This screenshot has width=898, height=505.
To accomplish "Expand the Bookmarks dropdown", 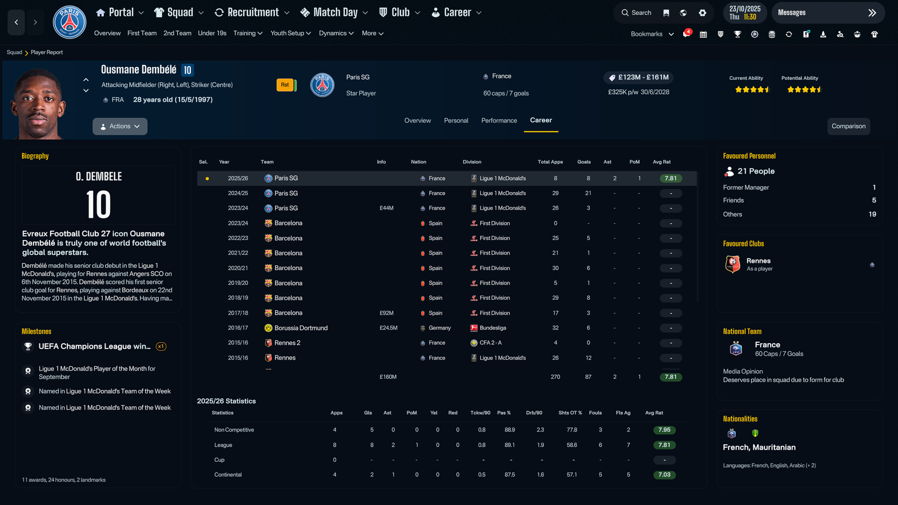I will (x=652, y=34).
